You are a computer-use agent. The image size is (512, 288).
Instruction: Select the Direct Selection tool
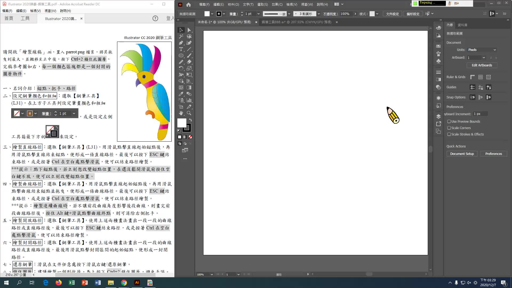coord(189,30)
